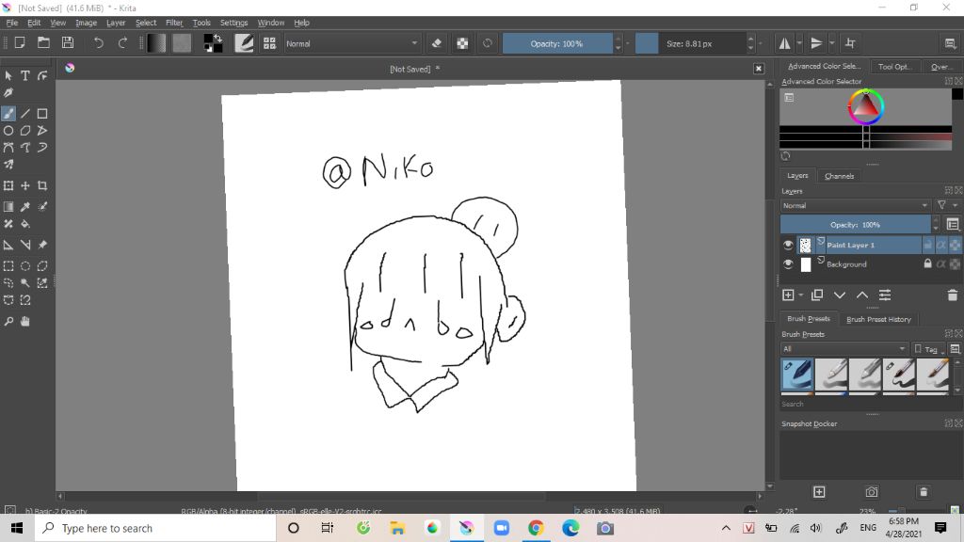Toggle Preserve Alpha in toolbar
The height and width of the screenshot is (542, 964).
point(462,43)
